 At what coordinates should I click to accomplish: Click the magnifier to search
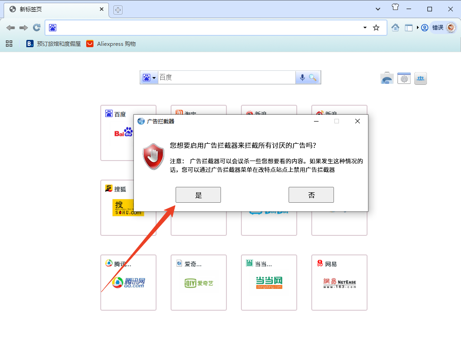coord(314,77)
